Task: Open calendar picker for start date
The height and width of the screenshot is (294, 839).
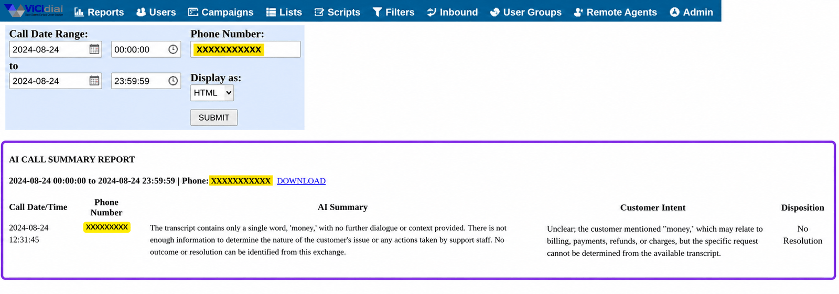Action: pyautogui.click(x=94, y=49)
